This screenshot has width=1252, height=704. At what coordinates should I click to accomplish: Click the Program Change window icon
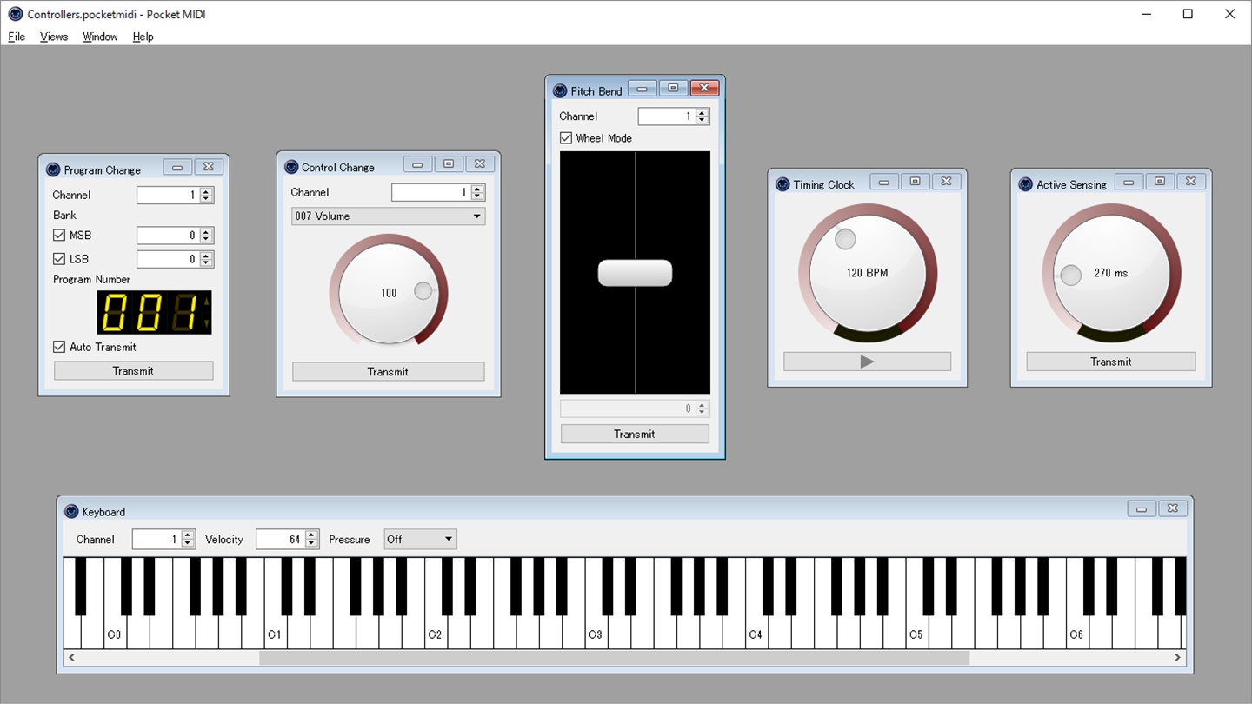(x=53, y=169)
